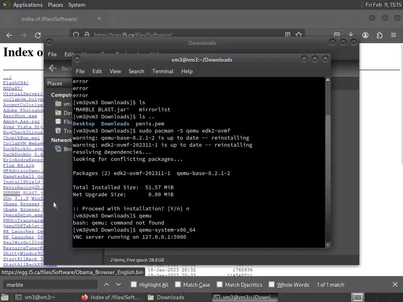
Task: Enable Whole Words checkbox
Action: click(272, 284)
